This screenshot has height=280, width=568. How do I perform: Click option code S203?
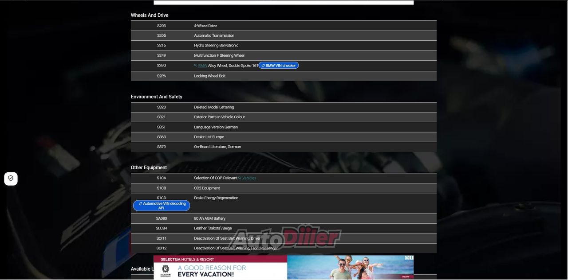tap(162, 26)
